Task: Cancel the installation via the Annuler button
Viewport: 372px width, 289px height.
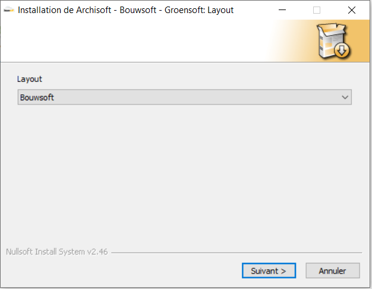Action: pos(333,271)
